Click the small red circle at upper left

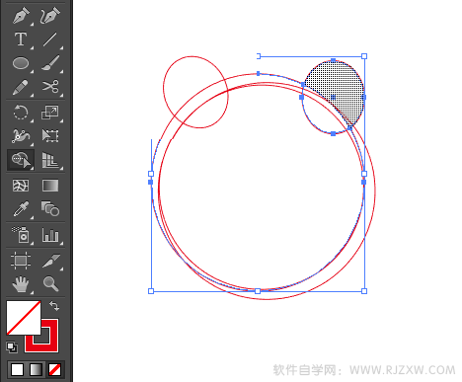(x=195, y=92)
